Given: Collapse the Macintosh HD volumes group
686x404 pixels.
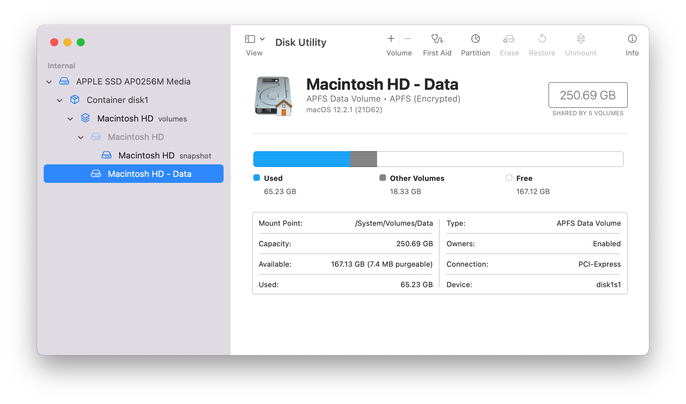Looking at the screenshot, I should pyautogui.click(x=70, y=119).
